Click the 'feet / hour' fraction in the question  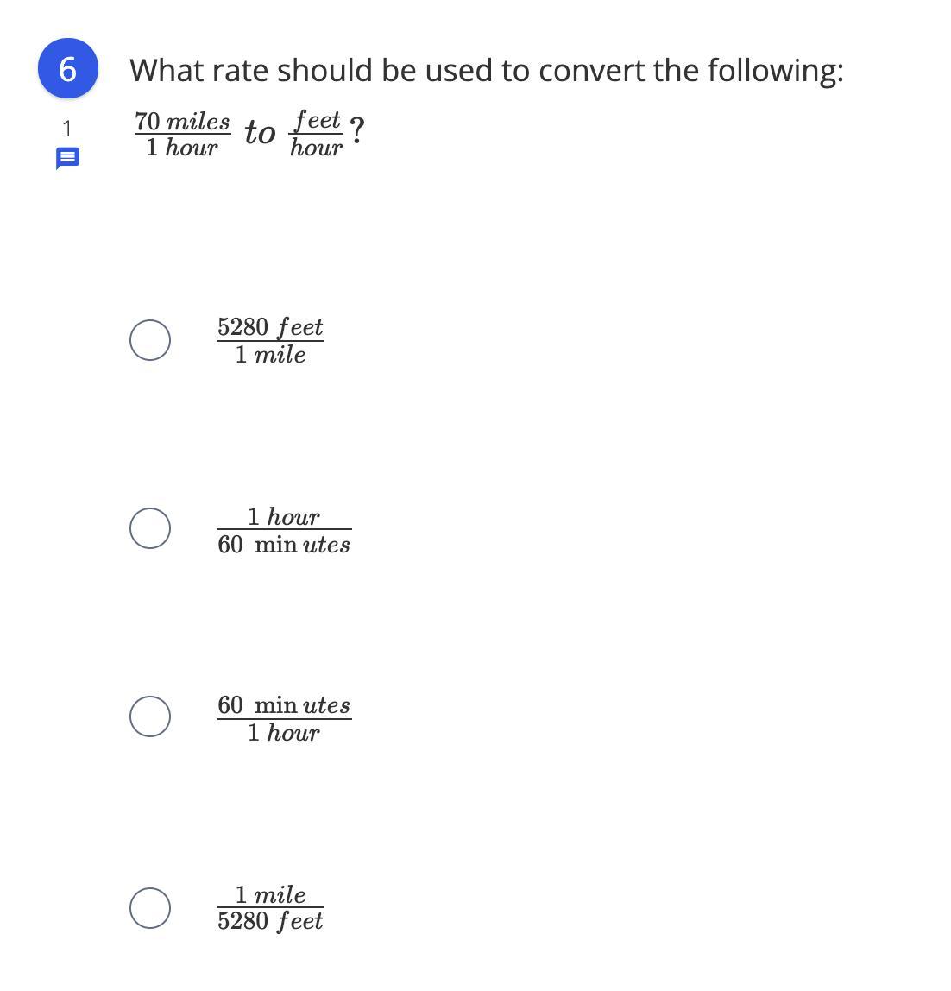coord(316,133)
